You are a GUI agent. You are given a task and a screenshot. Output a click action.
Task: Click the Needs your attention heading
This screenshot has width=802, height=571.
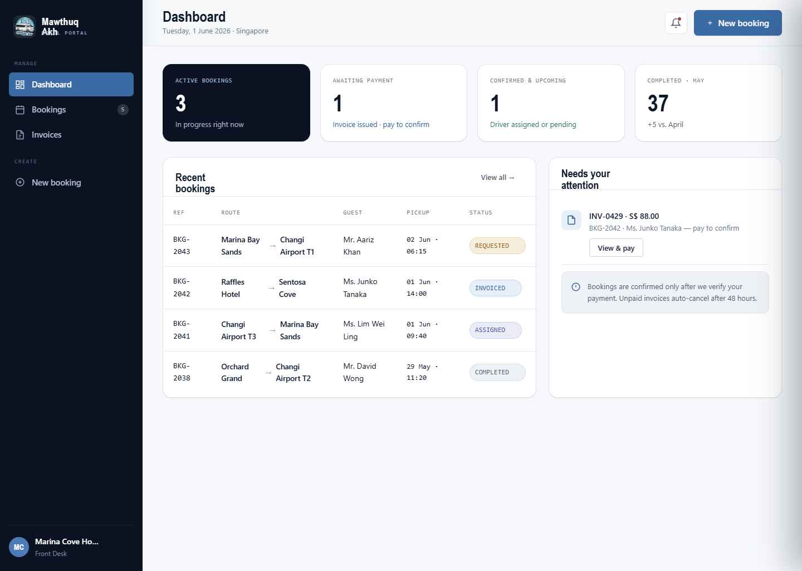click(x=585, y=179)
